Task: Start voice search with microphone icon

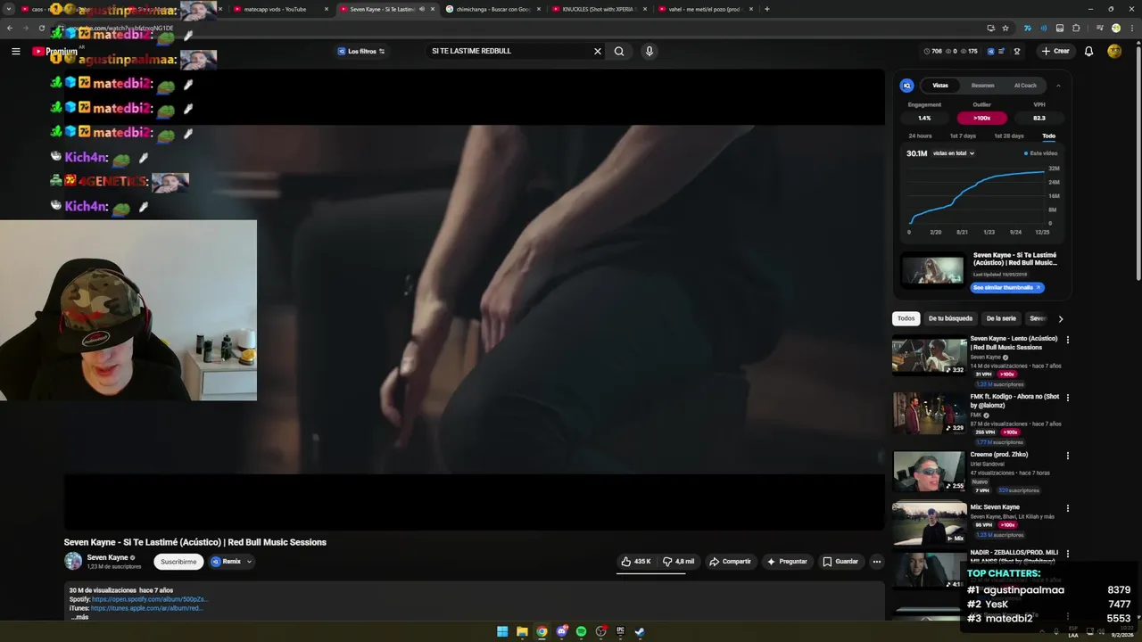Action: (650, 52)
